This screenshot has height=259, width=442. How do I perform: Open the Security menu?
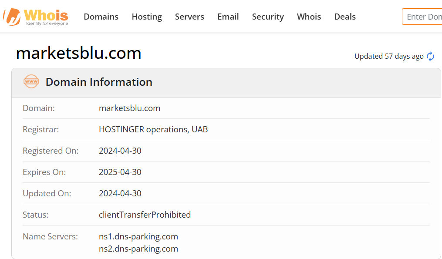point(268,17)
